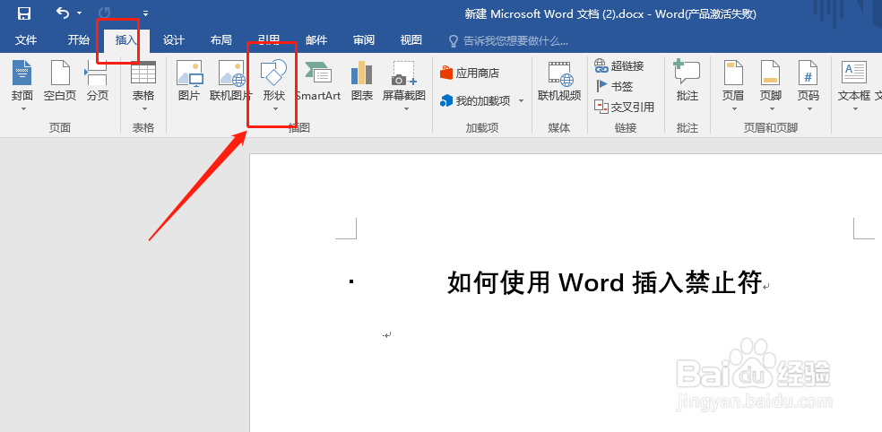Click the Save icon in quick access toolbar

click(x=24, y=13)
